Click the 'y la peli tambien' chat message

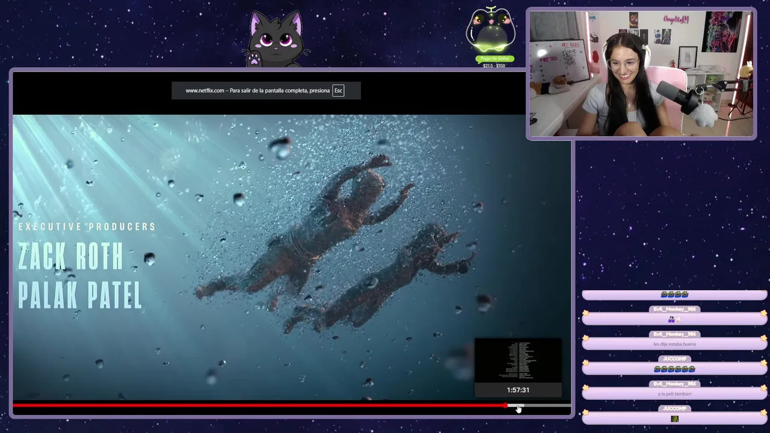(674, 394)
